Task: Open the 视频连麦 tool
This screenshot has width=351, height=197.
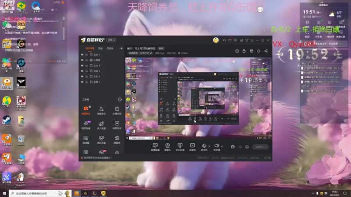Action: tap(86, 125)
